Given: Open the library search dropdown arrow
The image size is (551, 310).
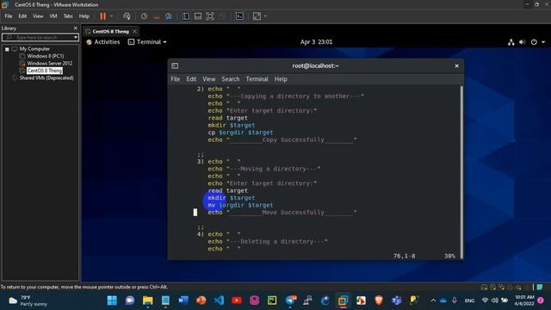Looking at the screenshot, I should (x=76, y=37).
